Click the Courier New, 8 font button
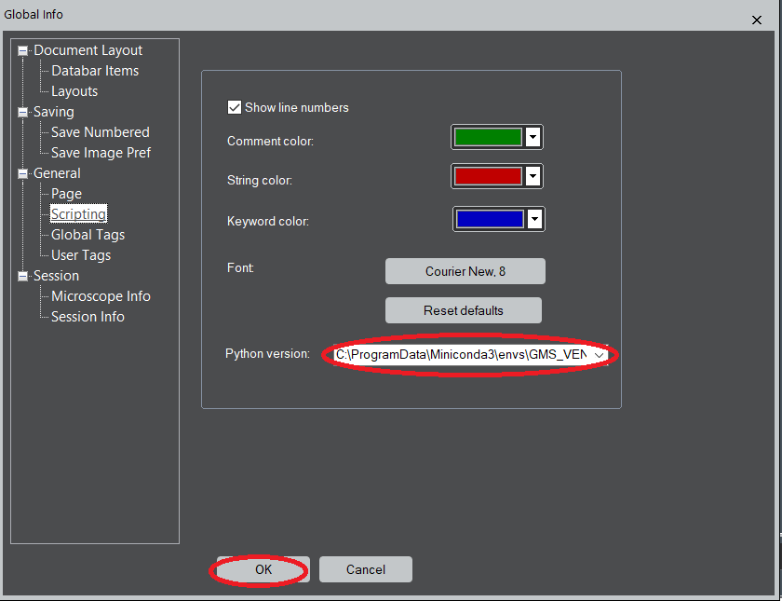 coord(465,271)
